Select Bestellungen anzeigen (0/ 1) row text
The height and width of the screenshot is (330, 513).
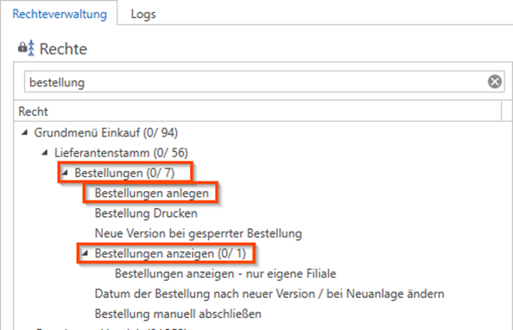[170, 253]
